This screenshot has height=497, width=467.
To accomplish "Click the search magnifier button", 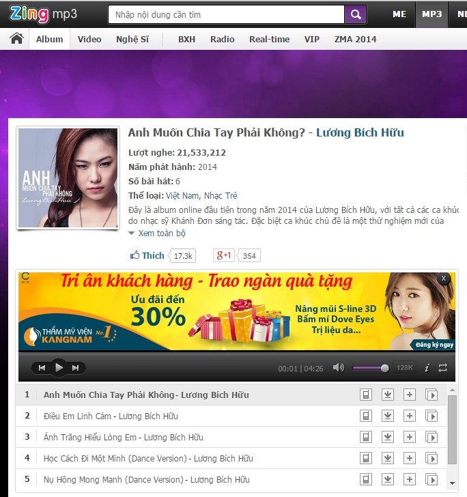I will [x=354, y=14].
